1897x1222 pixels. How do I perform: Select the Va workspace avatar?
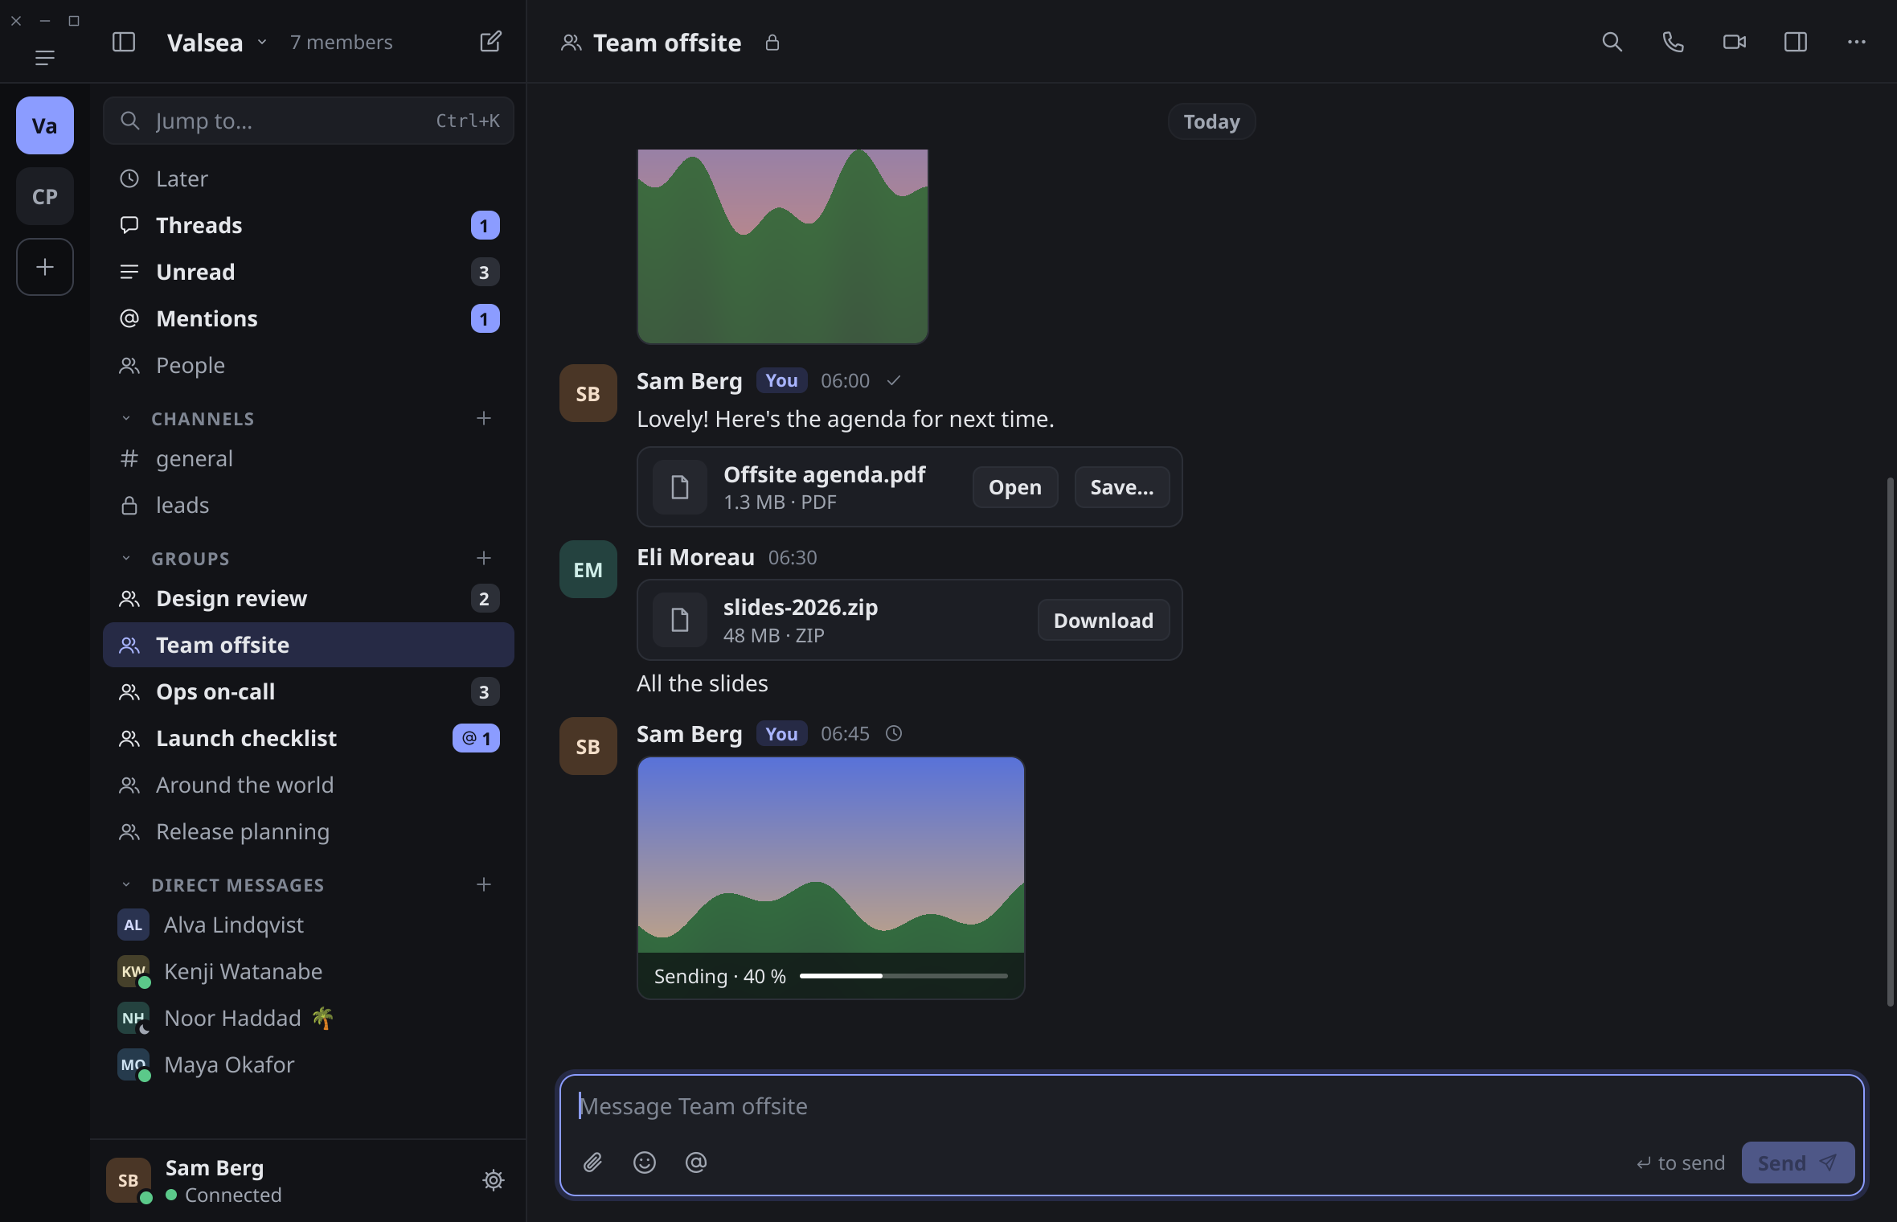[x=45, y=125]
